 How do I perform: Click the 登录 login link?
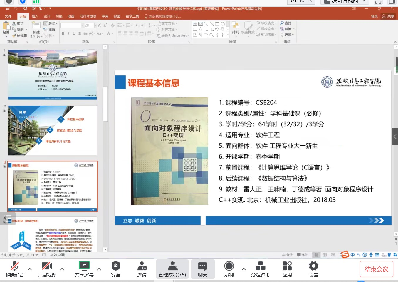coord(374,16)
